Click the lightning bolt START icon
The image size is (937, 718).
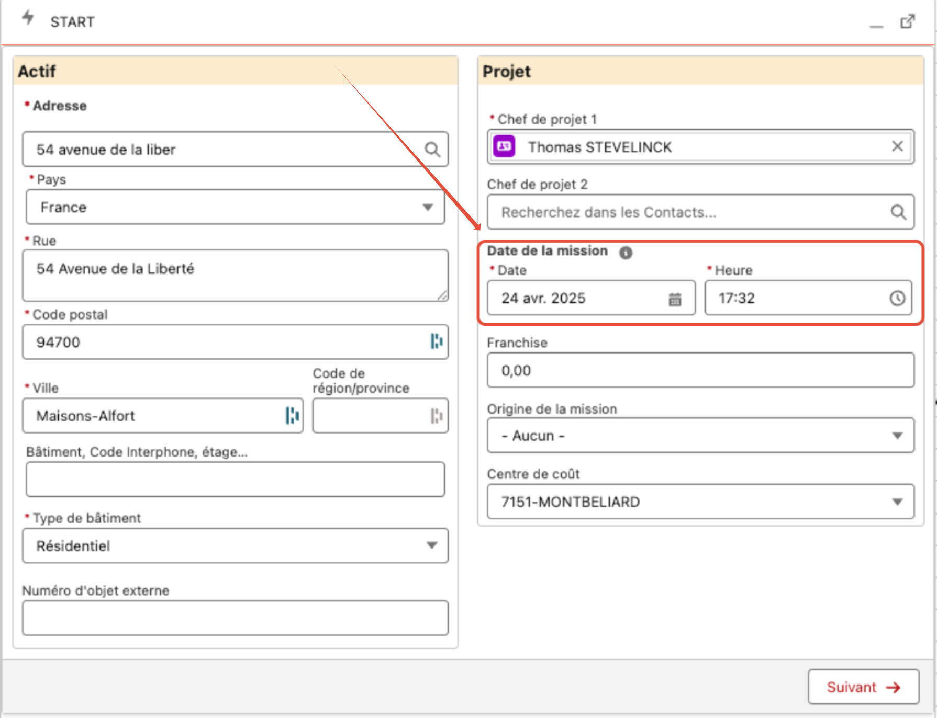[28, 18]
